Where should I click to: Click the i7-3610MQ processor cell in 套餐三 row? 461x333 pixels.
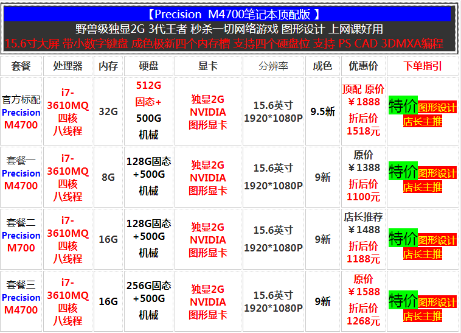[x=68, y=301]
